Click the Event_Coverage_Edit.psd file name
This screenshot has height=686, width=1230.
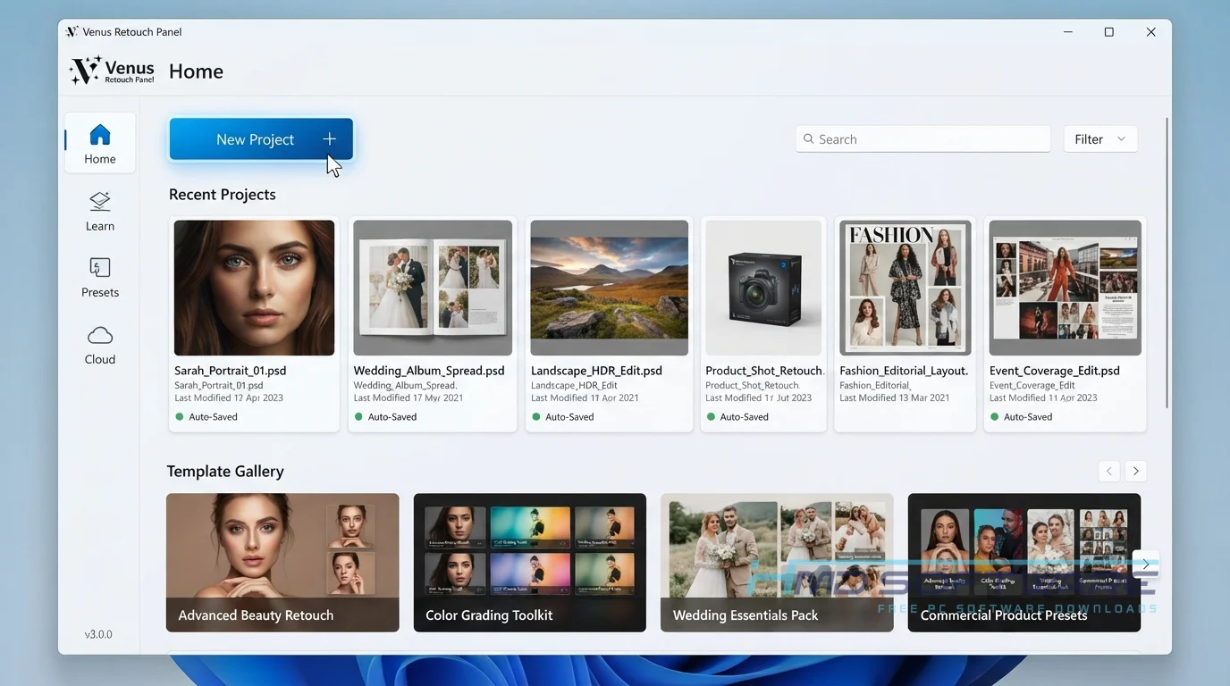point(1055,371)
